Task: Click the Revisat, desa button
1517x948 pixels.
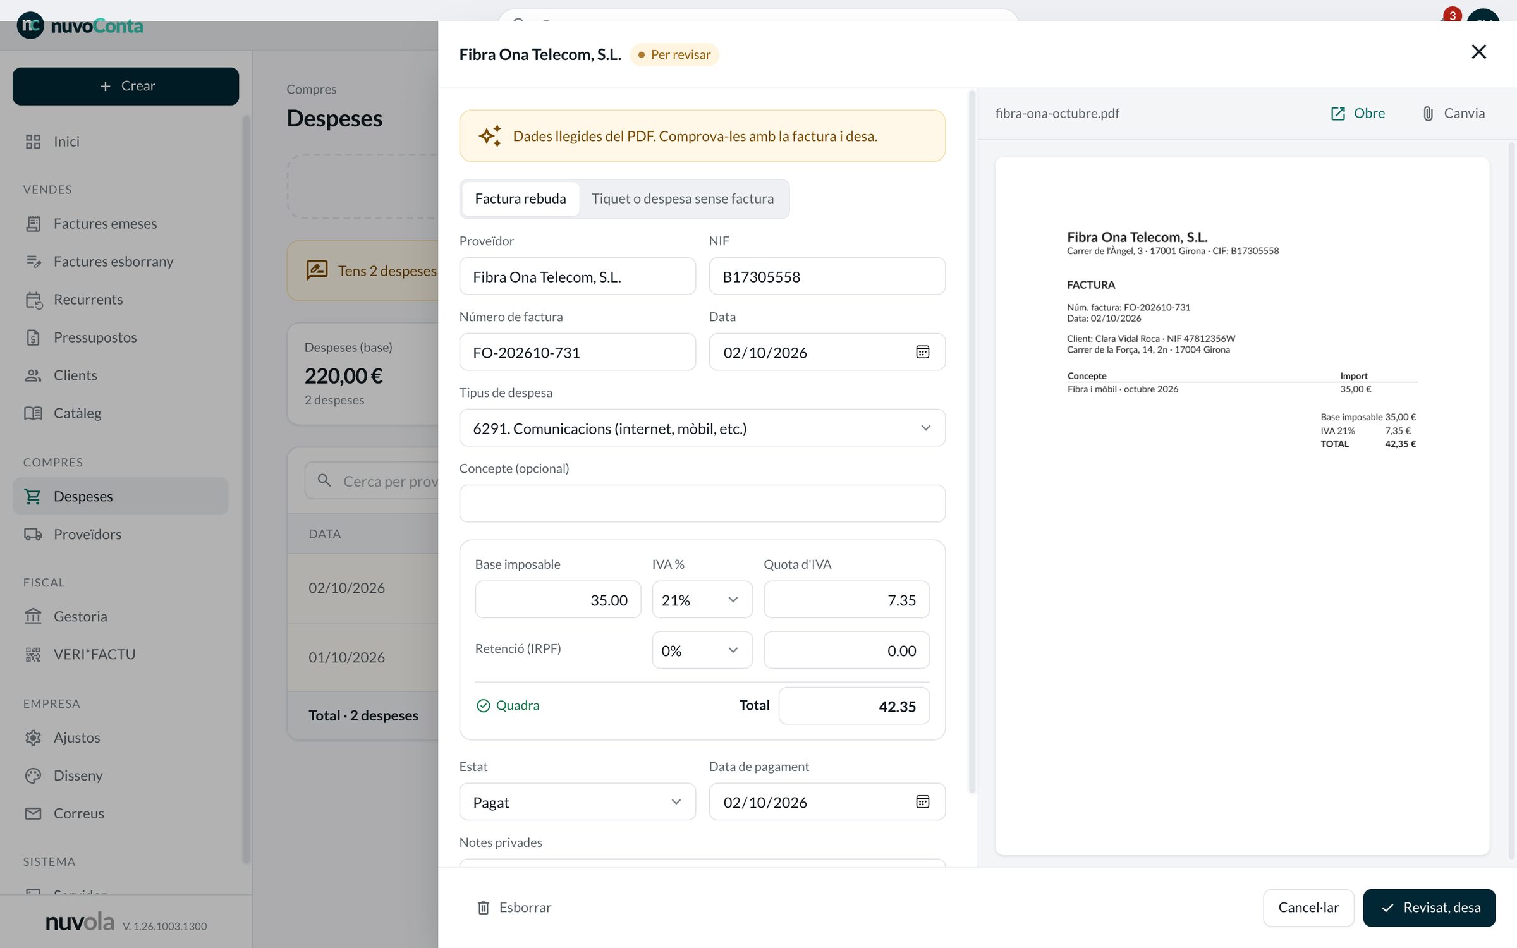Action: pos(1429,908)
